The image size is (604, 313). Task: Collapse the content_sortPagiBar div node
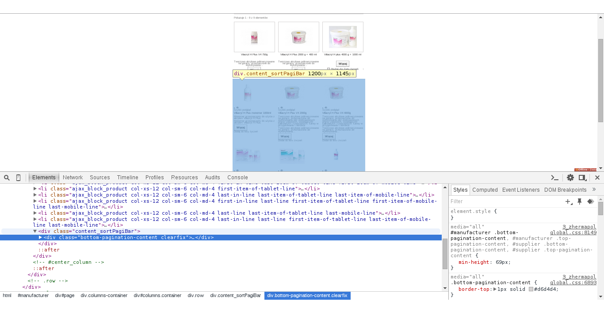pos(35,231)
